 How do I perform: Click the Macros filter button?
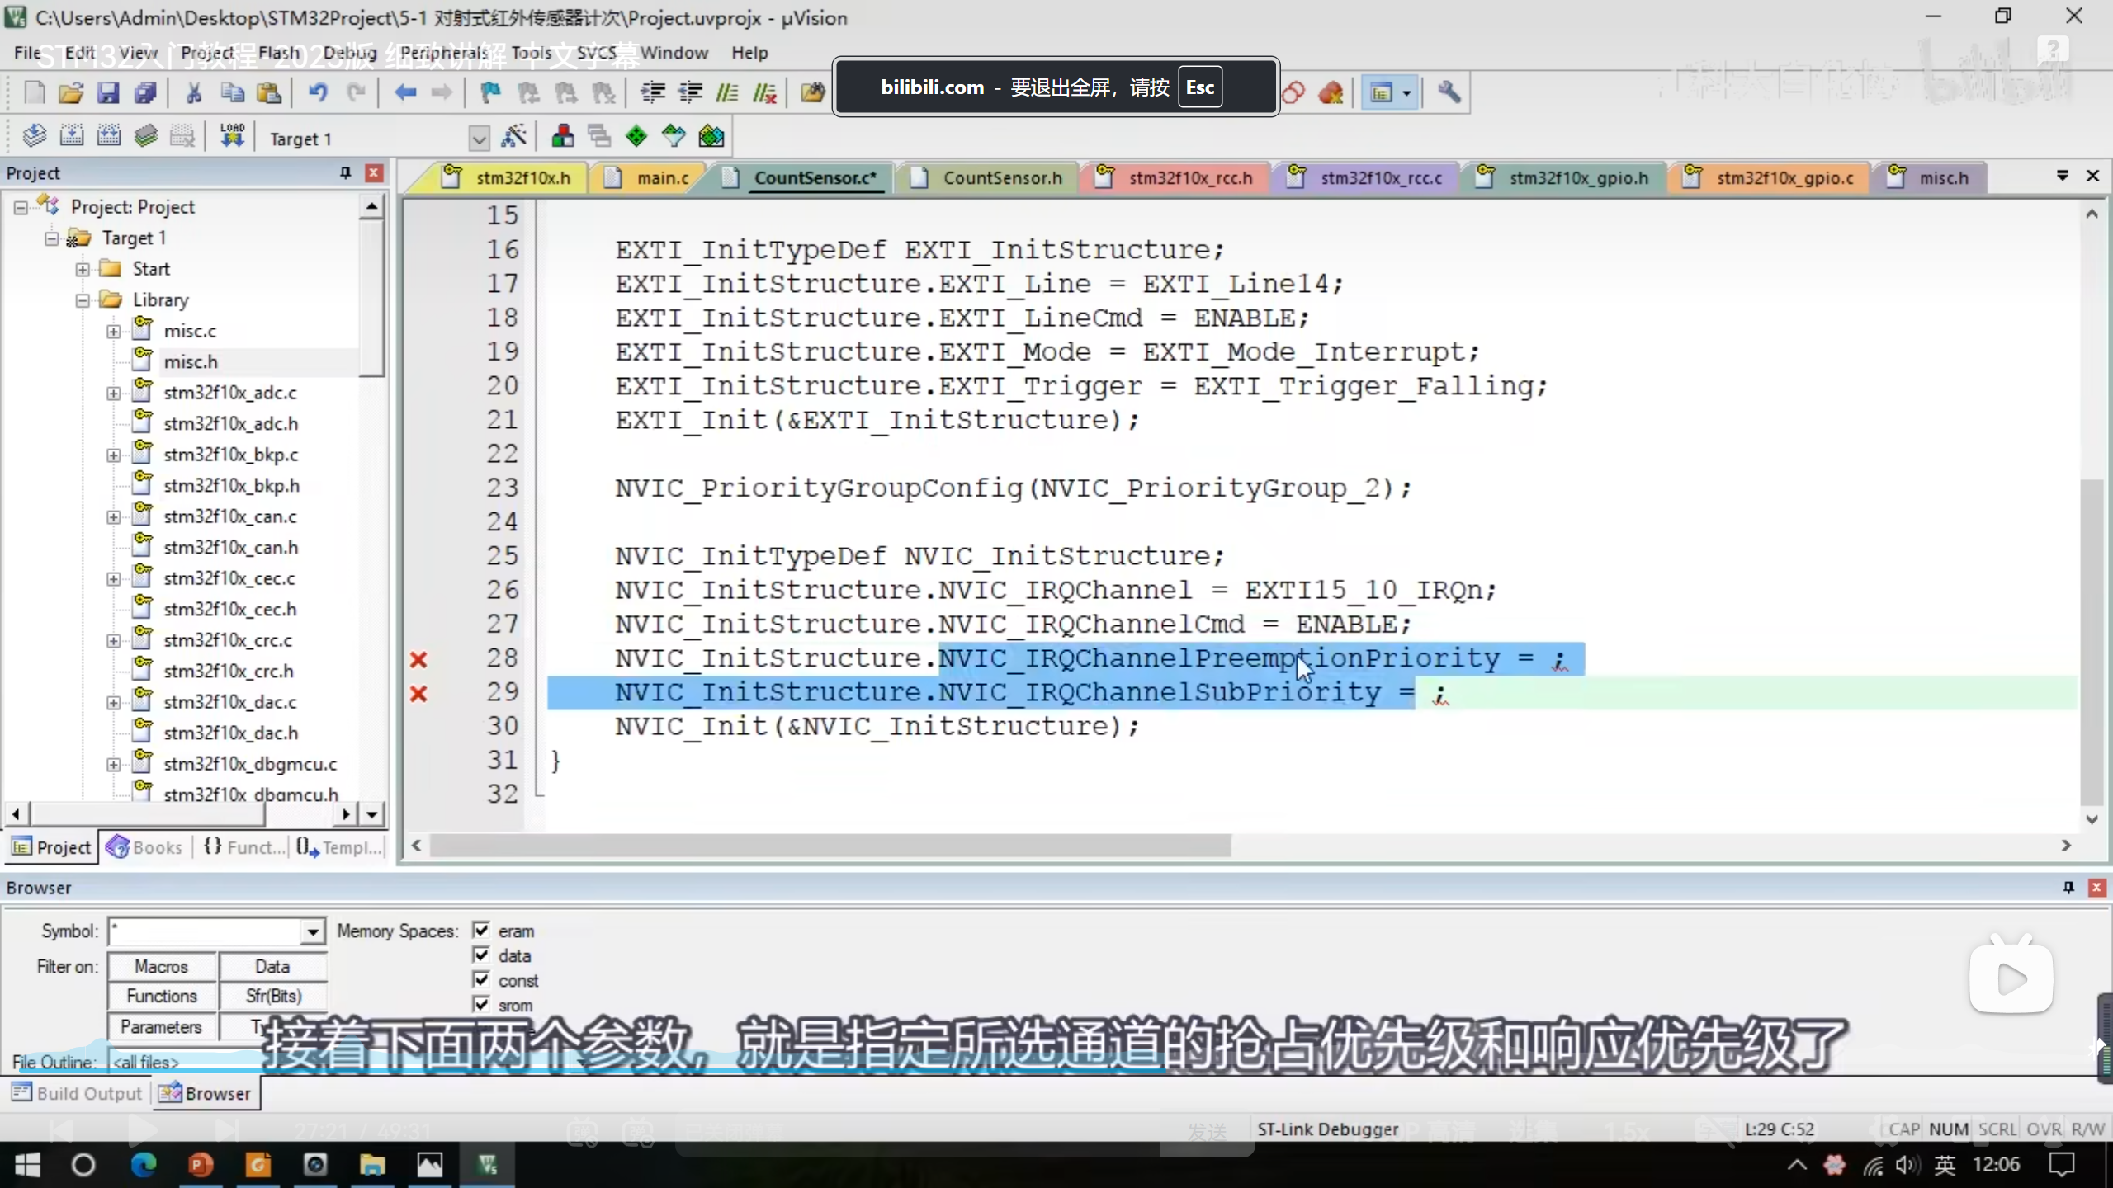(162, 966)
